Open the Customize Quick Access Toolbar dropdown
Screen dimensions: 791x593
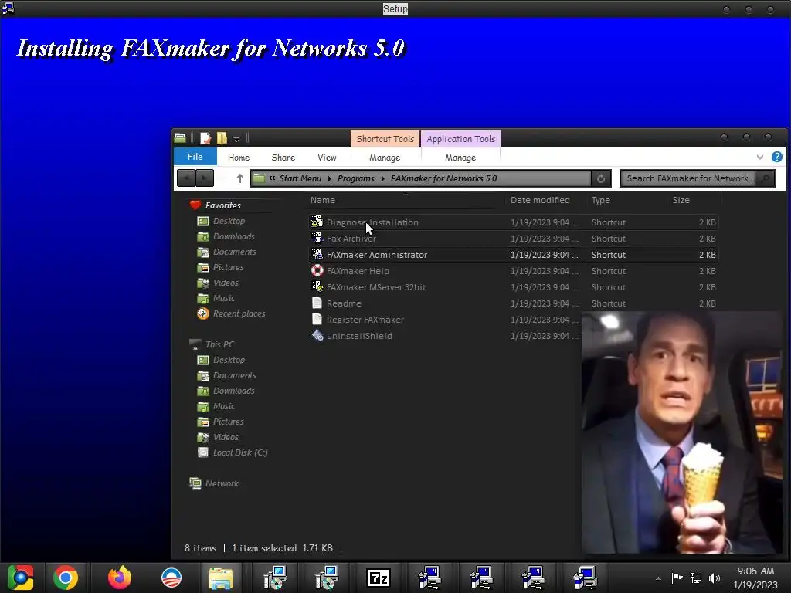pos(236,138)
